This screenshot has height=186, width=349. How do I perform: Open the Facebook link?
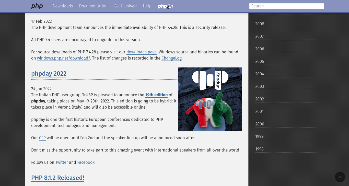(x=86, y=162)
